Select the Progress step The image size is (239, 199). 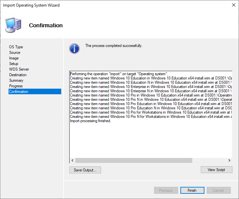16,86
